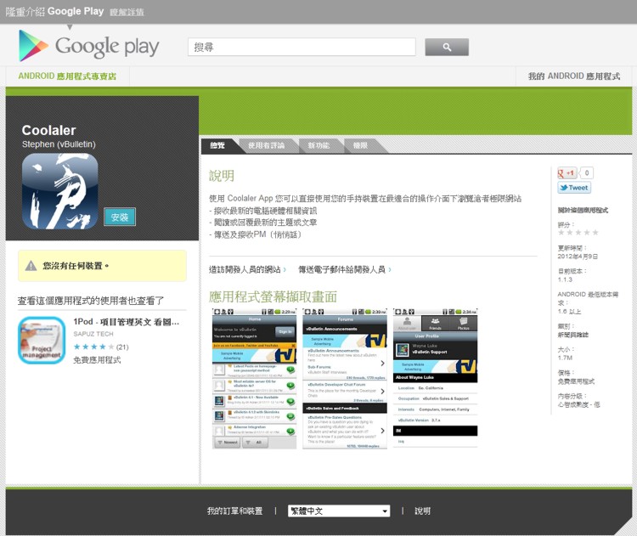Click the +1 count bubble showing 0

(586, 173)
